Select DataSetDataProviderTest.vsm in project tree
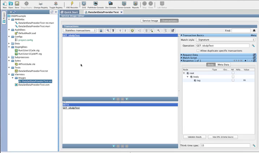 click(x=34, y=85)
